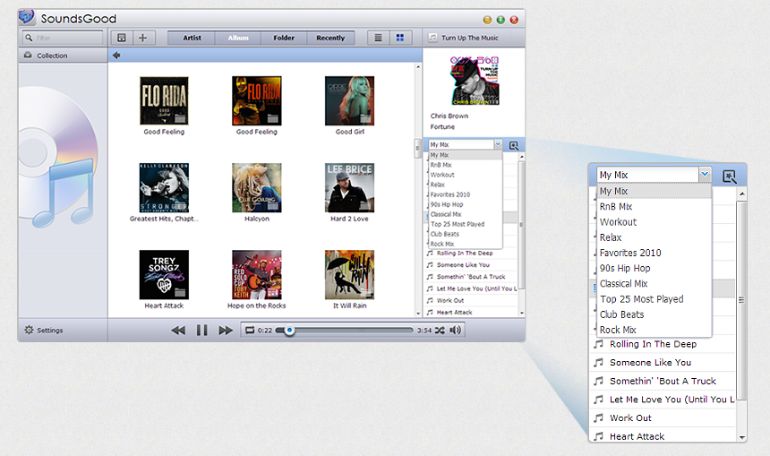Toggle shuffle playback icon
770x456 pixels.
point(441,331)
